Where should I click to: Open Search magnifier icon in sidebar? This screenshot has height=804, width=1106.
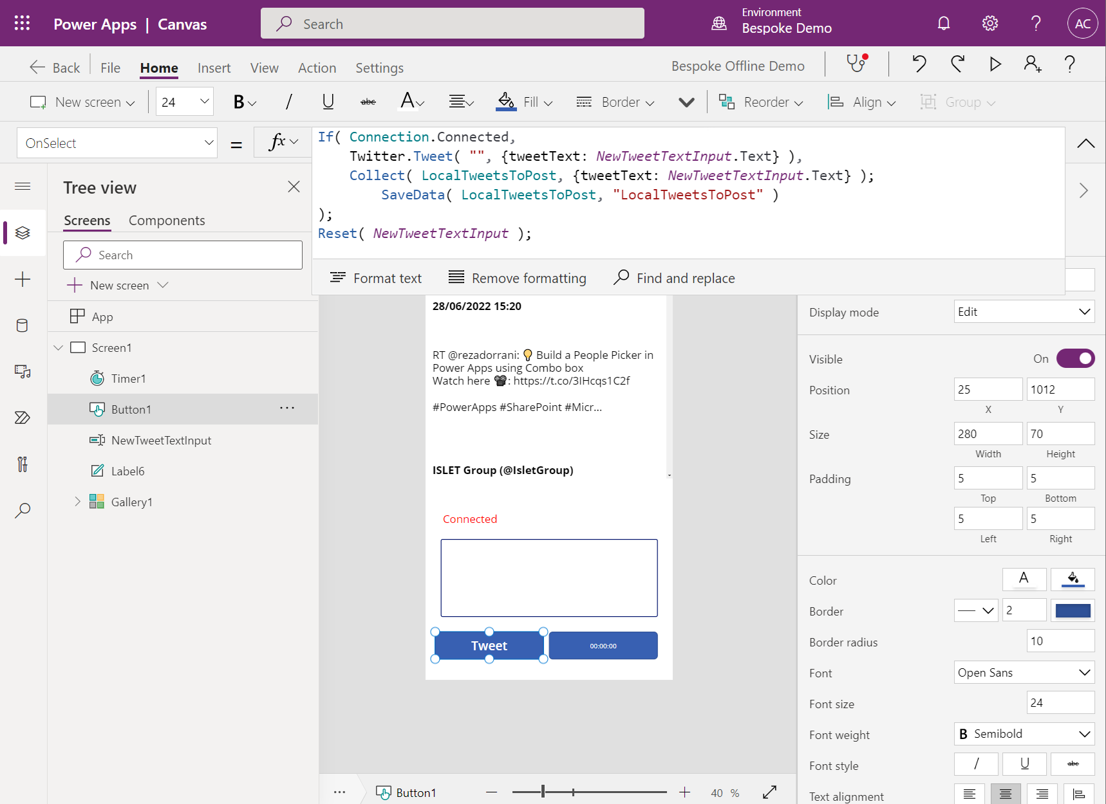(23, 511)
